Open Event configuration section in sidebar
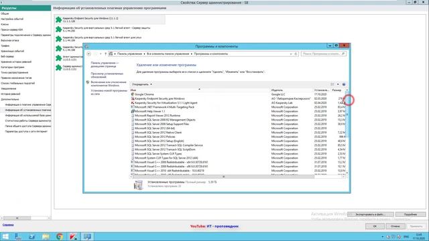Screen dimensions: 429x241 (x=12, y=19)
